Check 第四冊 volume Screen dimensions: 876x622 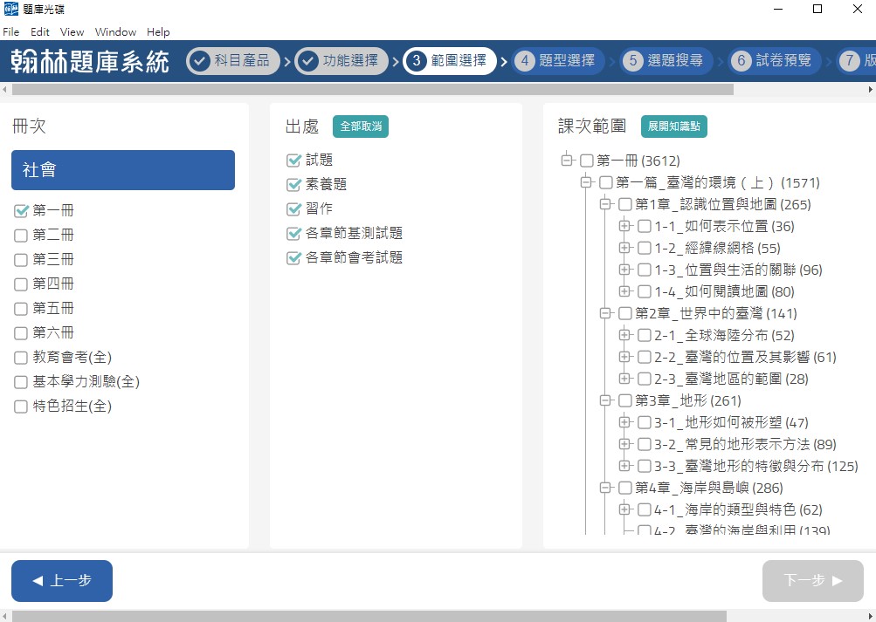(x=21, y=284)
